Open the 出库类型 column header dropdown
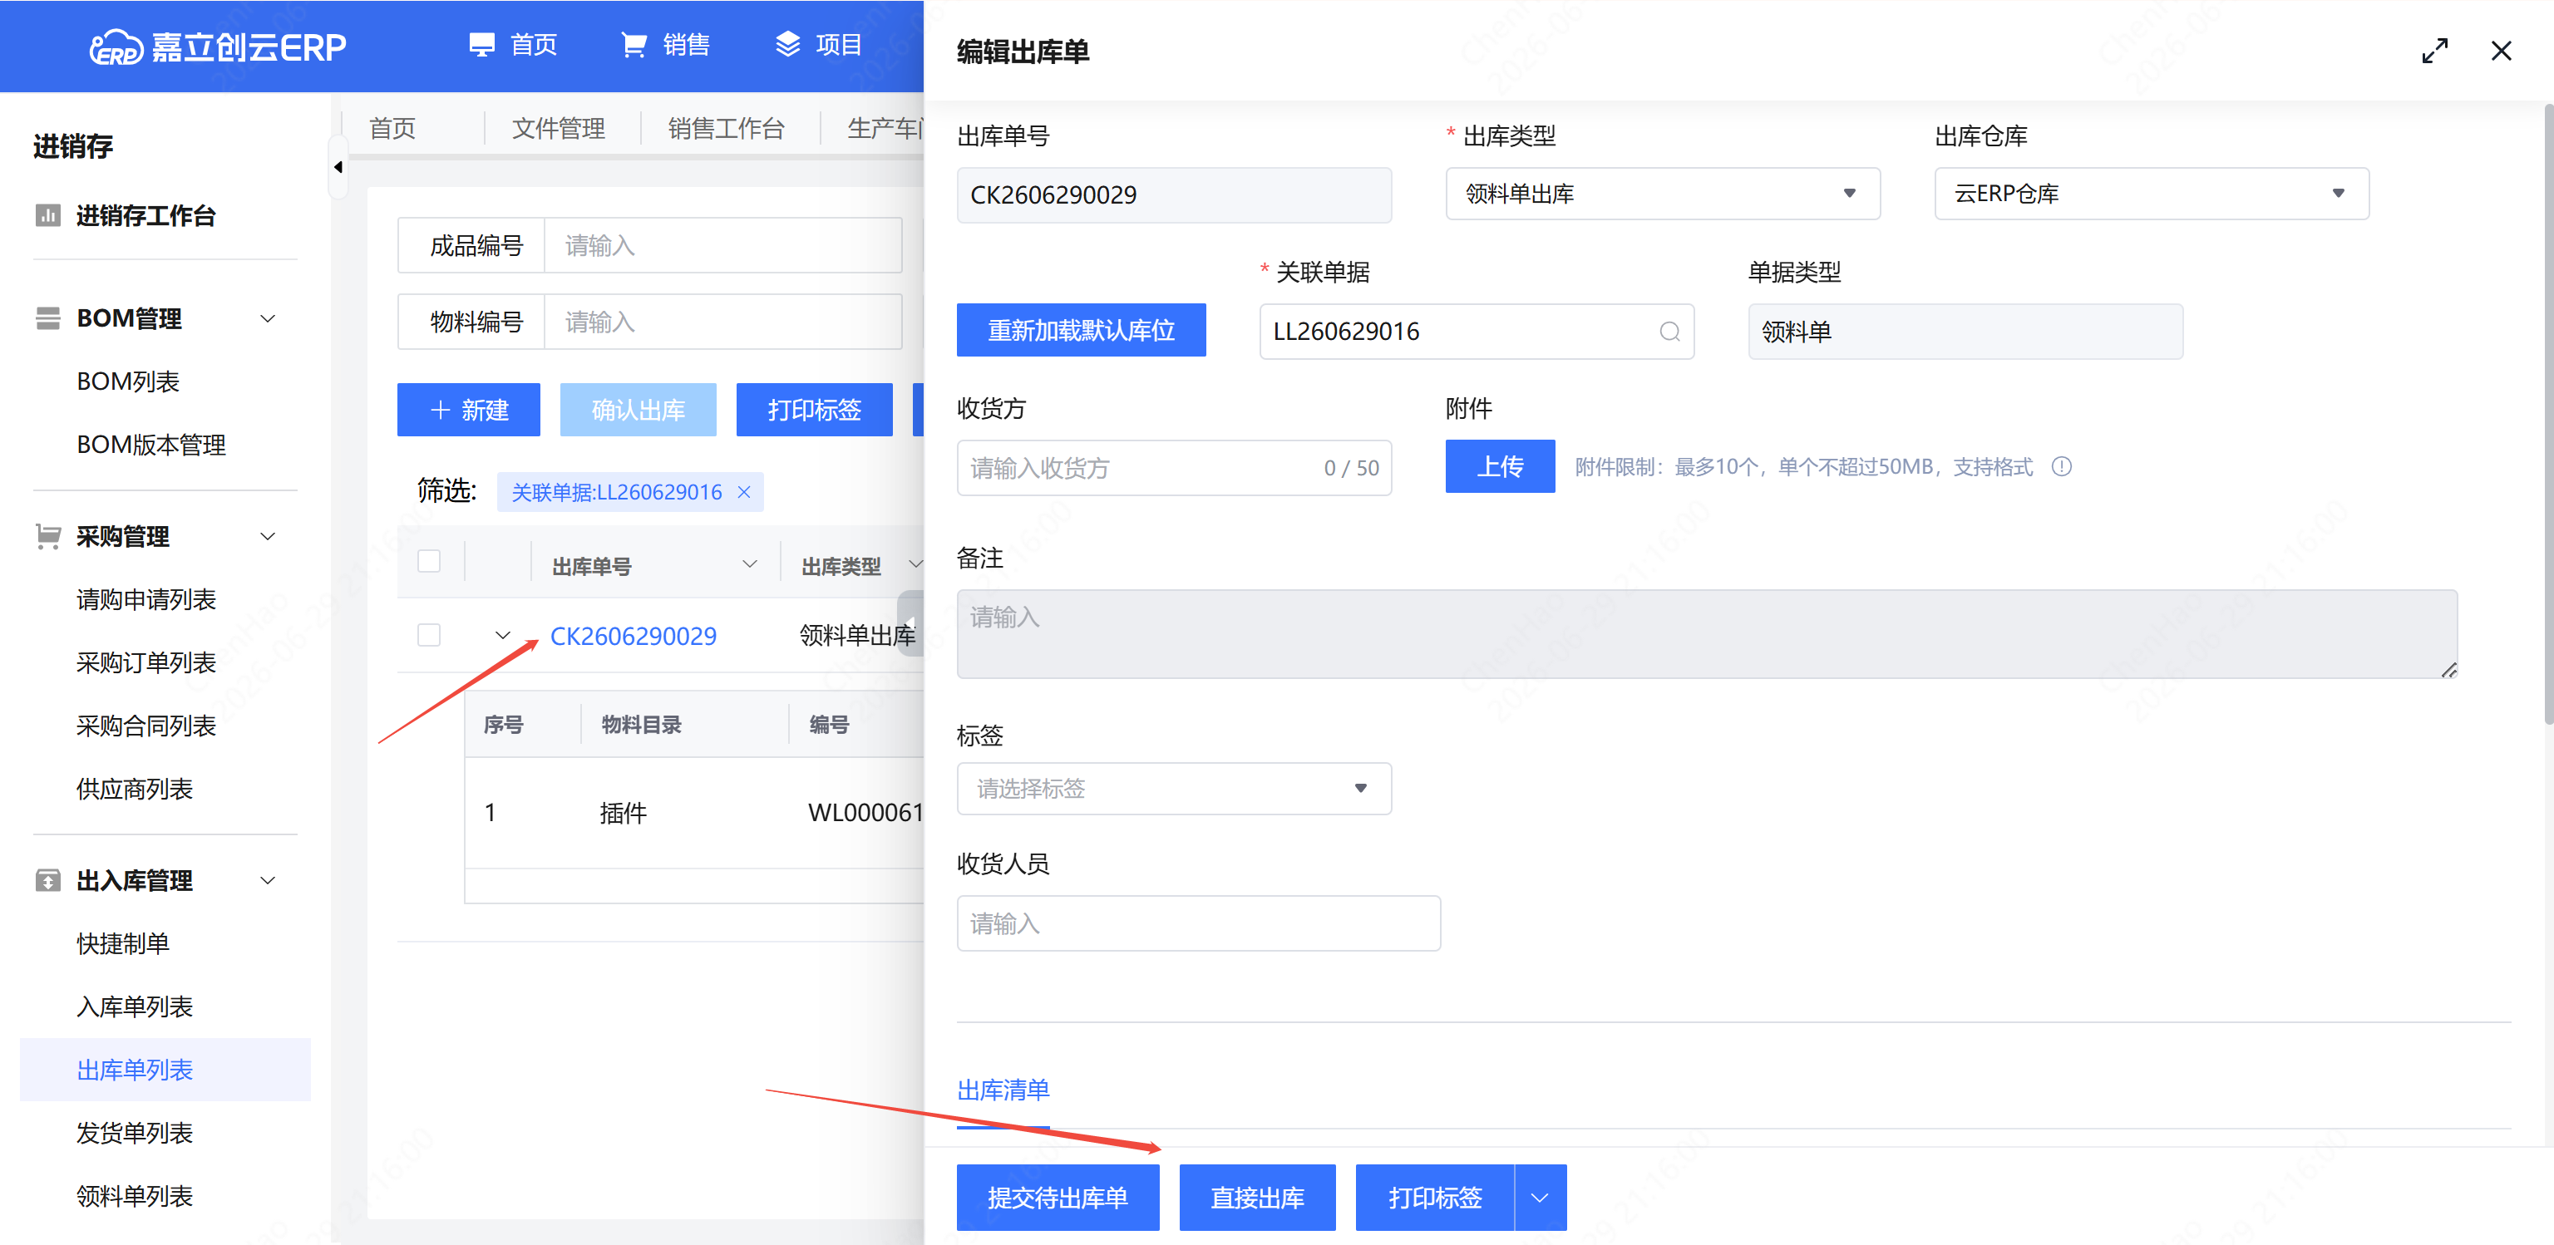2554x1245 pixels. (x=915, y=564)
